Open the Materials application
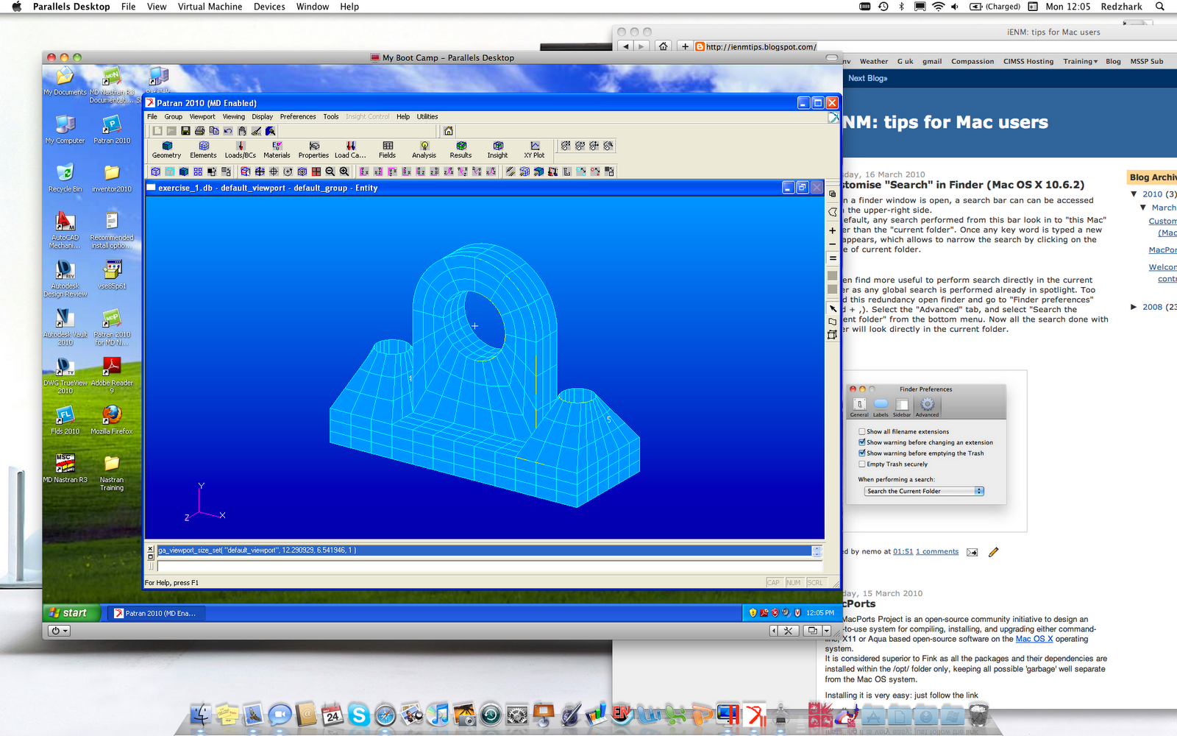The image size is (1177, 736). pos(277,149)
